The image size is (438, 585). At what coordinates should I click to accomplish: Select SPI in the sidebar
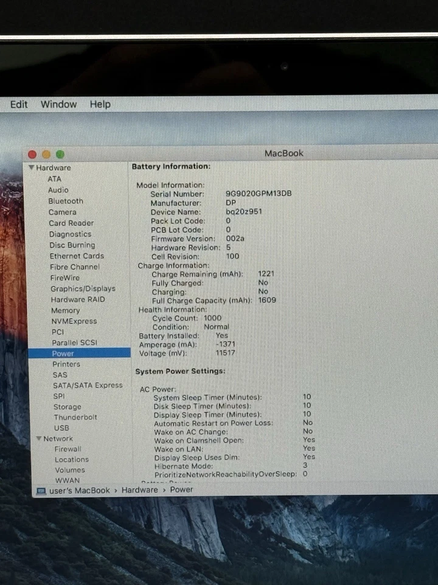tap(59, 396)
